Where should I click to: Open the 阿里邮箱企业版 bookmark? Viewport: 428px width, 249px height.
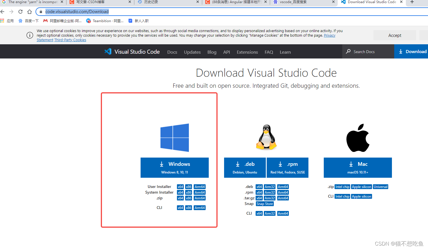click(x=62, y=21)
